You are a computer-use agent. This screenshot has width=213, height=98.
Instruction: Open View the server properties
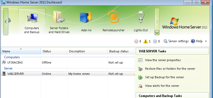[x=163, y=60]
